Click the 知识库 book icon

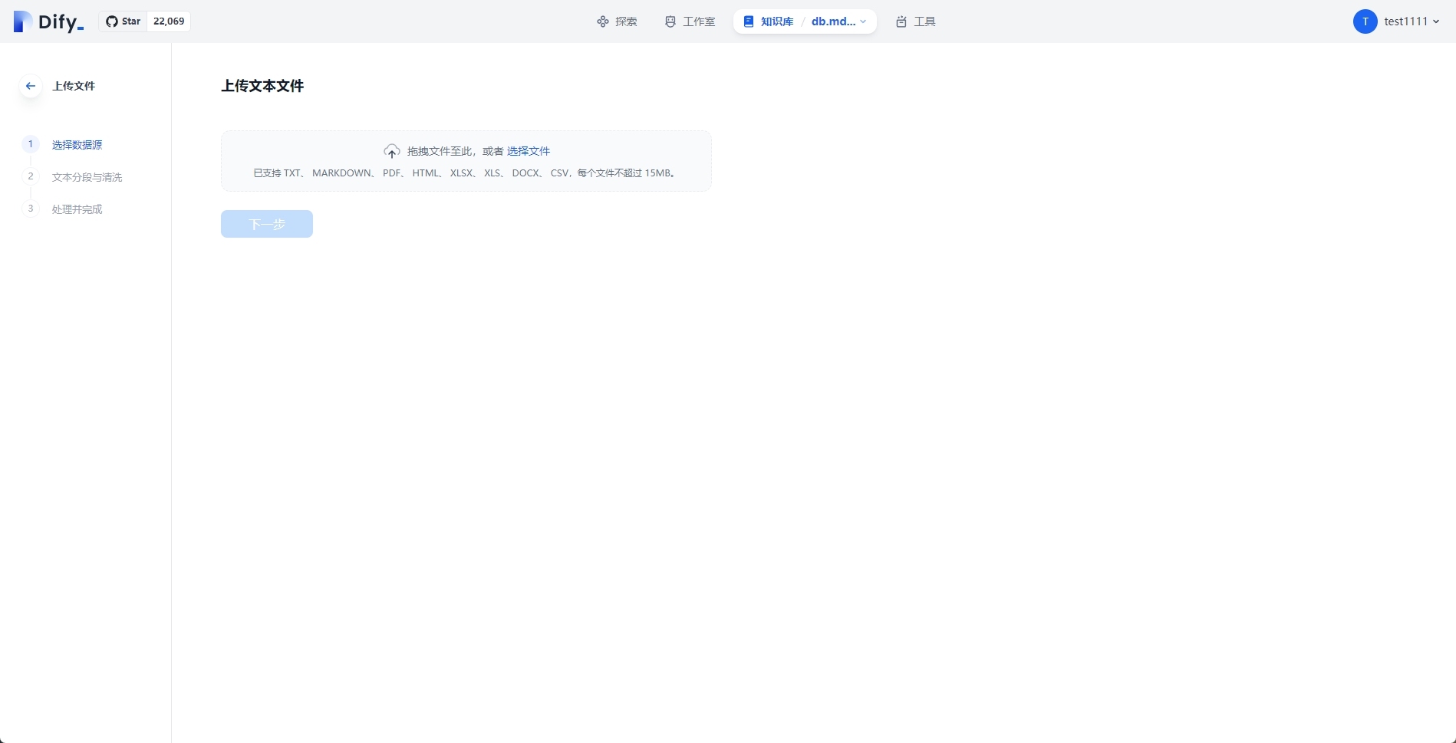click(x=749, y=21)
